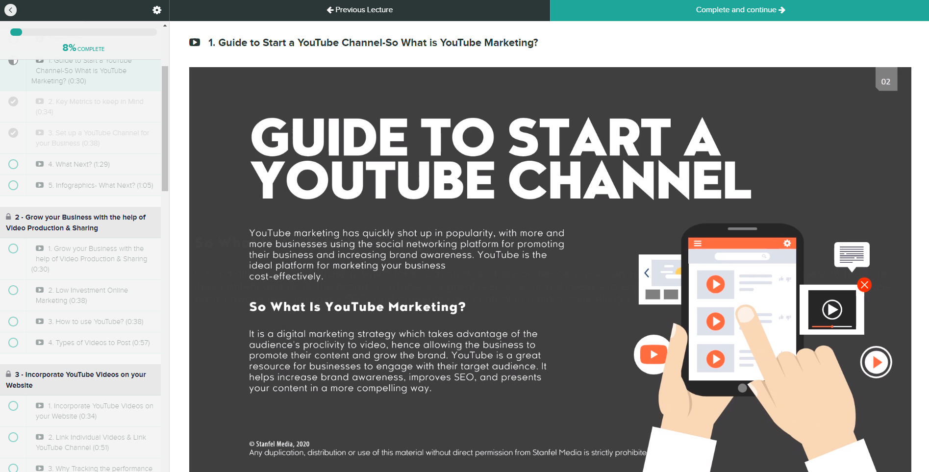The image size is (929, 472).
Task: Click video icon of Incorporate YouTube Videos lecture
Action: 40,406
